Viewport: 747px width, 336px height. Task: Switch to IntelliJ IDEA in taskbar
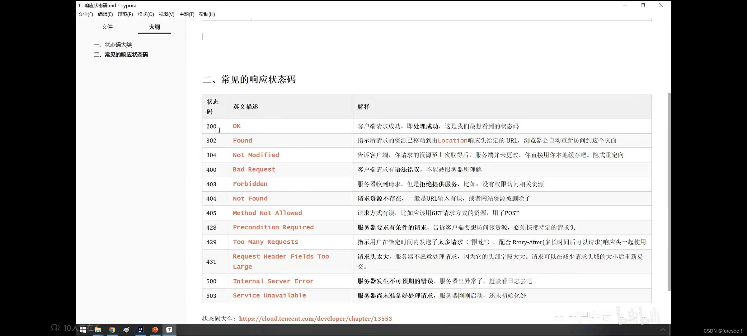pyautogui.click(x=141, y=330)
